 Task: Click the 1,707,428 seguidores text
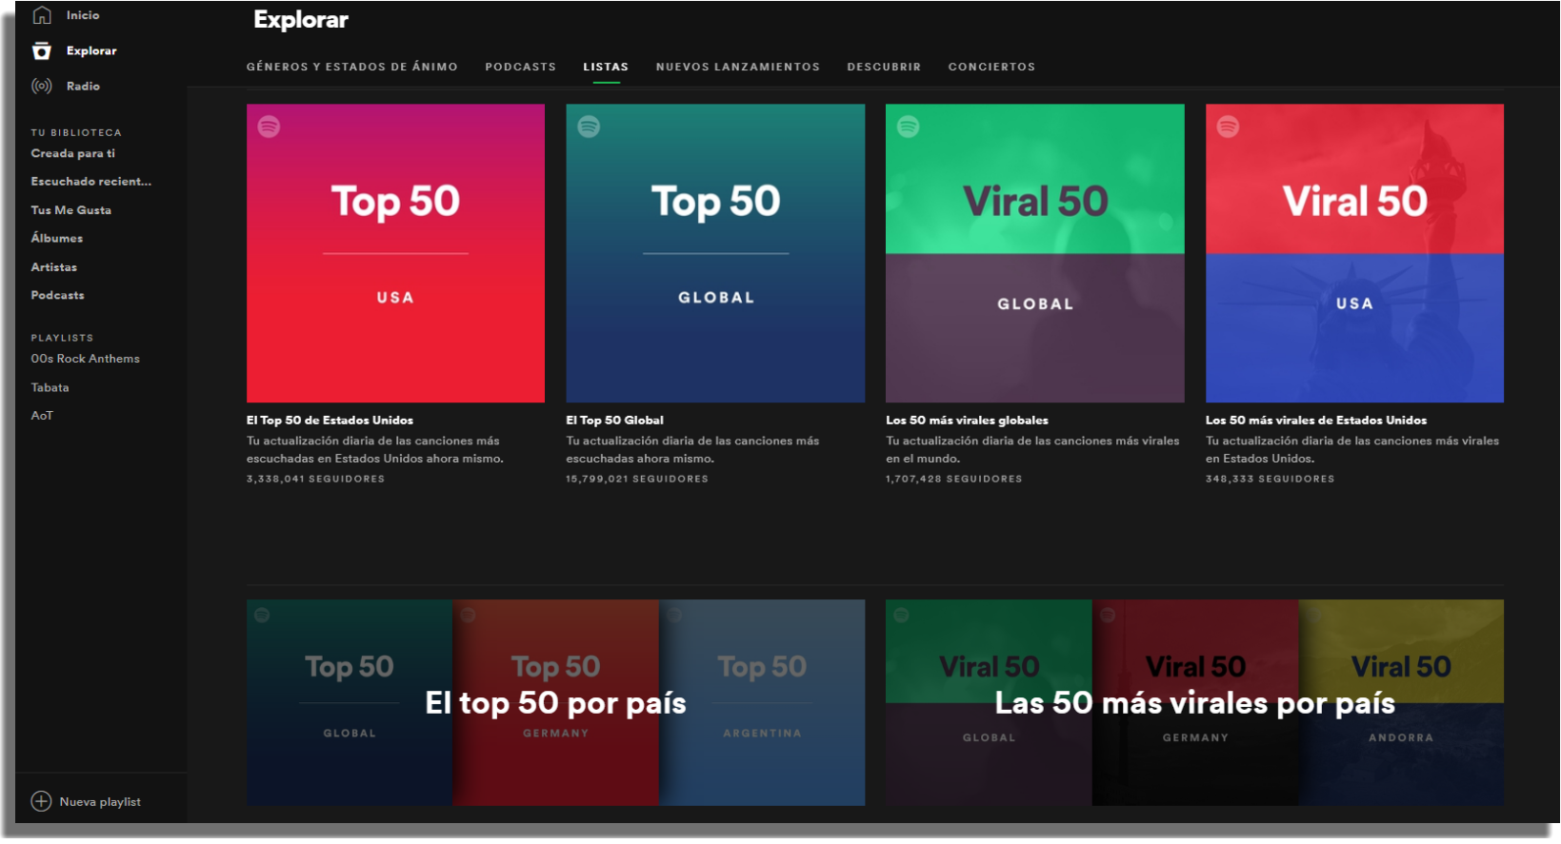click(954, 479)
